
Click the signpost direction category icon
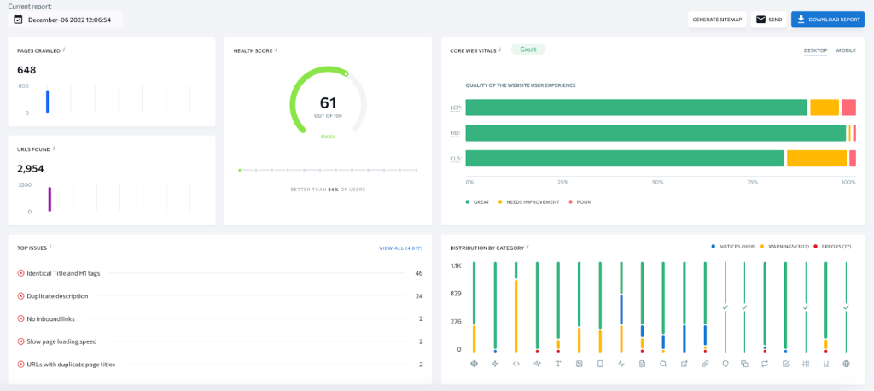538,364
